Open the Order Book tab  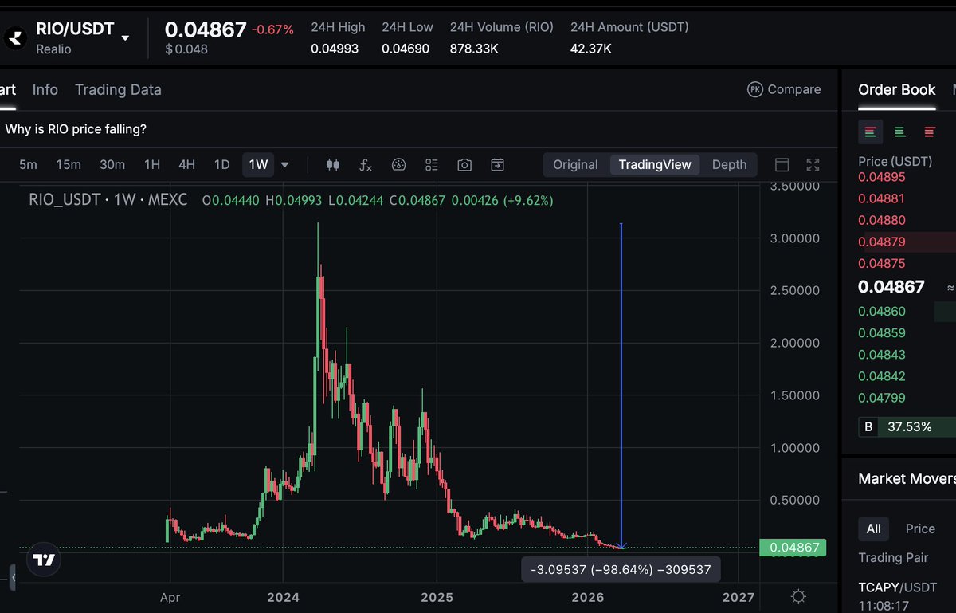pos(897,90)
